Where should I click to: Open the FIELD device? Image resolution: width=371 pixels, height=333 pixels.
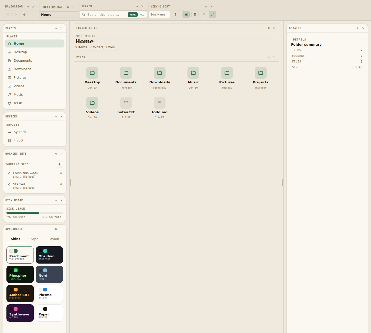pyautogui.click(x=35, y=140)
